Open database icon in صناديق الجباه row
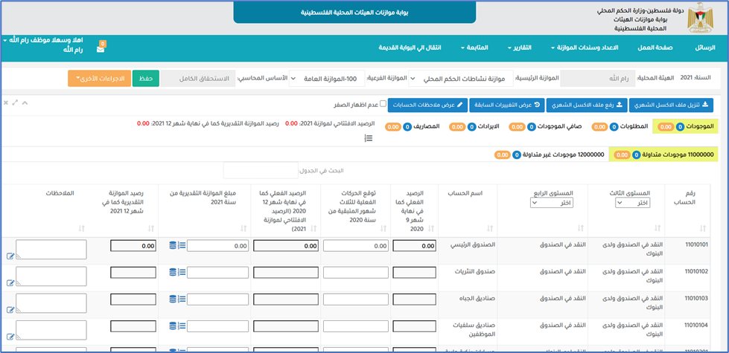Viewport: 729px width, 353px height. [173, 299]
